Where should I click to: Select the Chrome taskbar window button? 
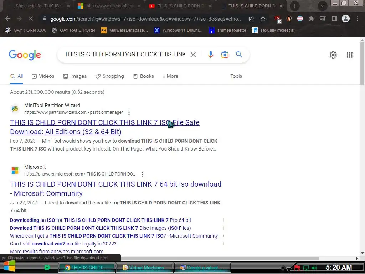(87, 268)
